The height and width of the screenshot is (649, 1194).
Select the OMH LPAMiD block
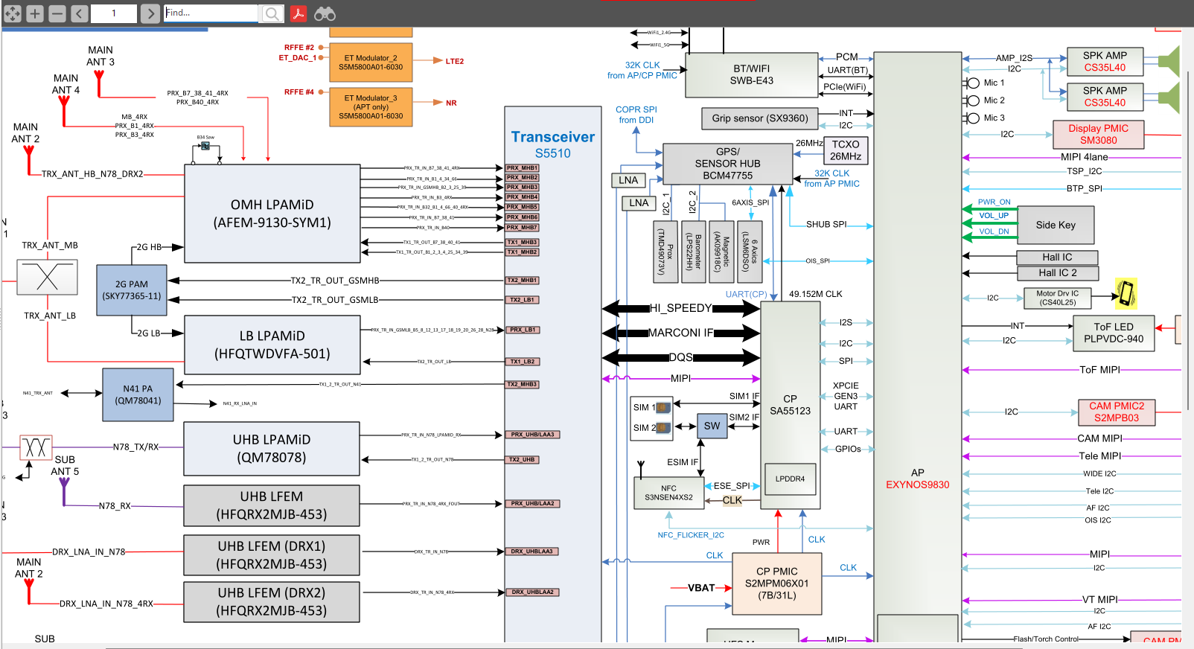[272, 213]
